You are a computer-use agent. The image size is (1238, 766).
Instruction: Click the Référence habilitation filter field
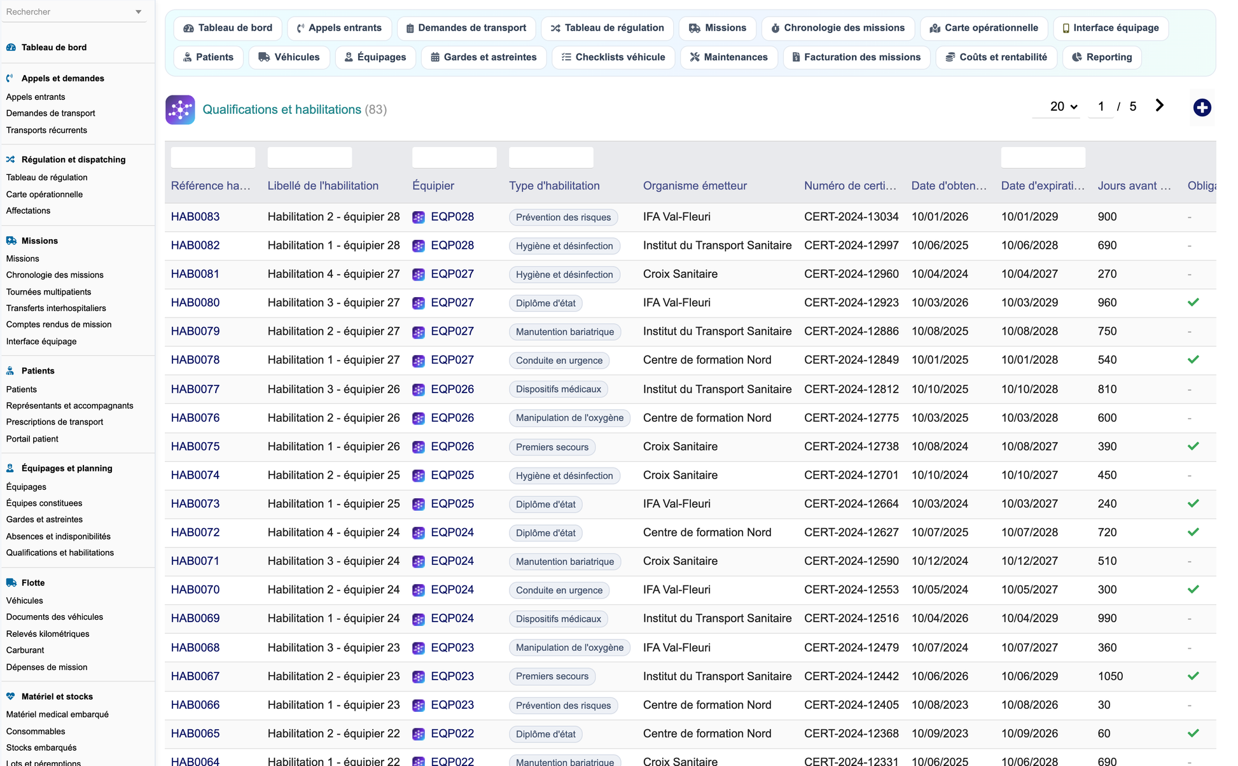point(213,157)
